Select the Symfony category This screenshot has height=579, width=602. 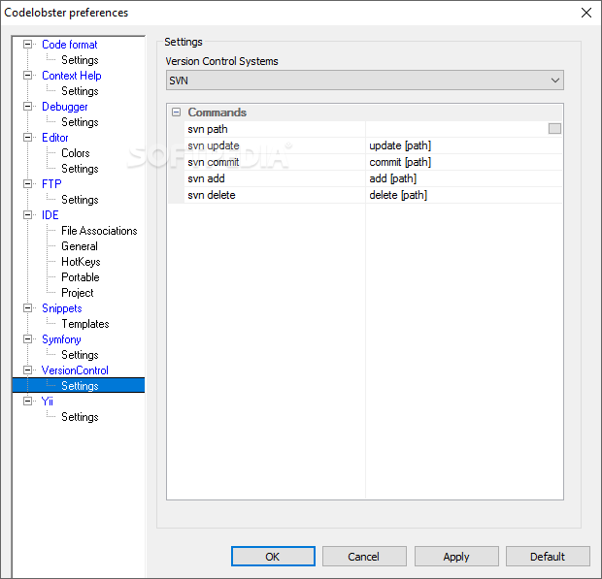(x=61, y=339)
